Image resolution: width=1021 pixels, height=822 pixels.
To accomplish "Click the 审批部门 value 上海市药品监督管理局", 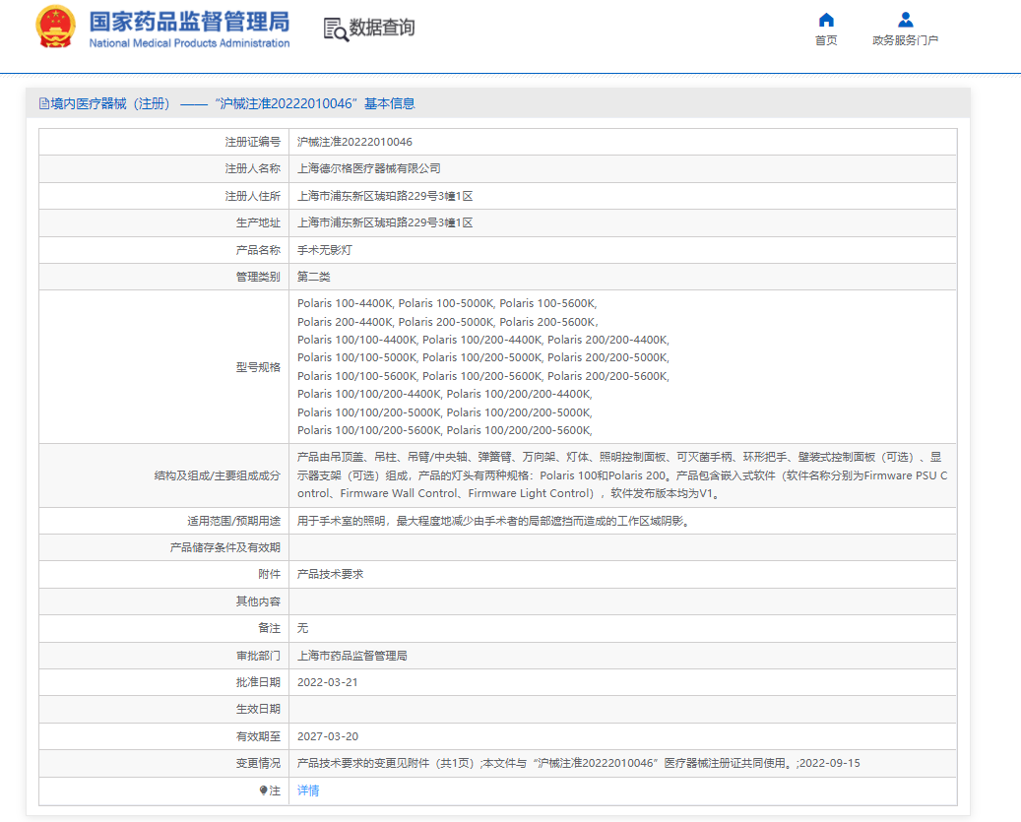I will pos(351,656).
